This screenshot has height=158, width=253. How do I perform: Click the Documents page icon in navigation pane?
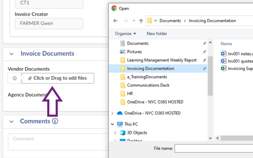point(123,43)
